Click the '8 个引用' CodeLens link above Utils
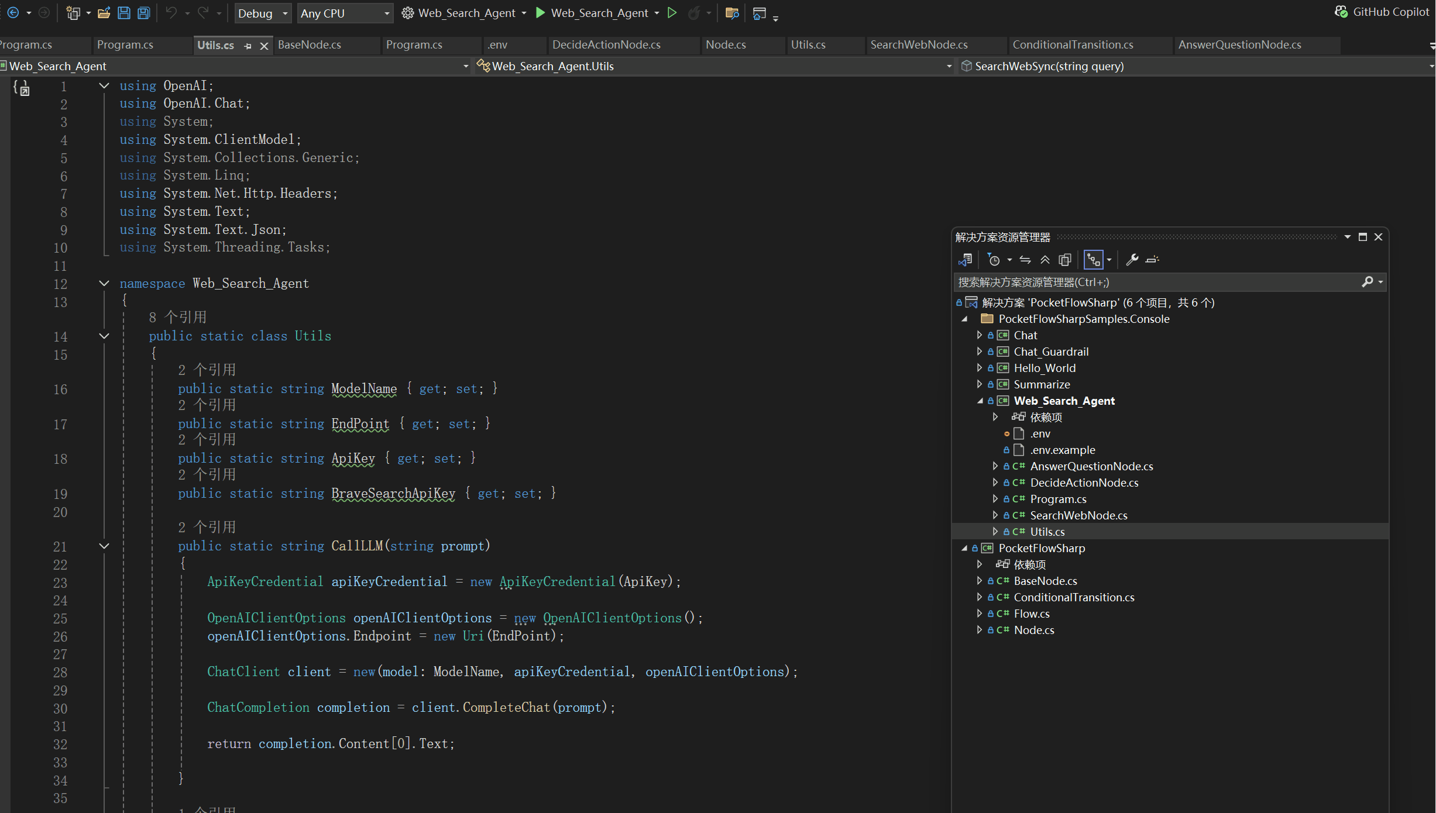This screenshot has height=813, width=1436. pyautogui.click(x=177, y=317)
